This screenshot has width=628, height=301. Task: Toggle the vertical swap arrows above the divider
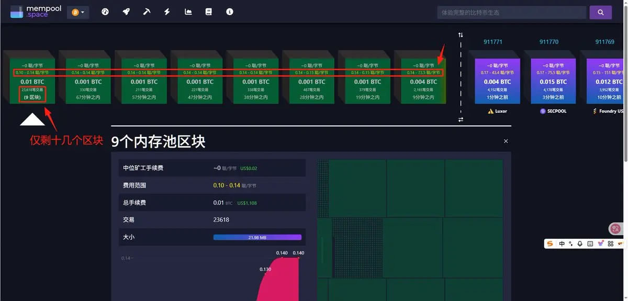pyautogui.click(x=461, y=35)
